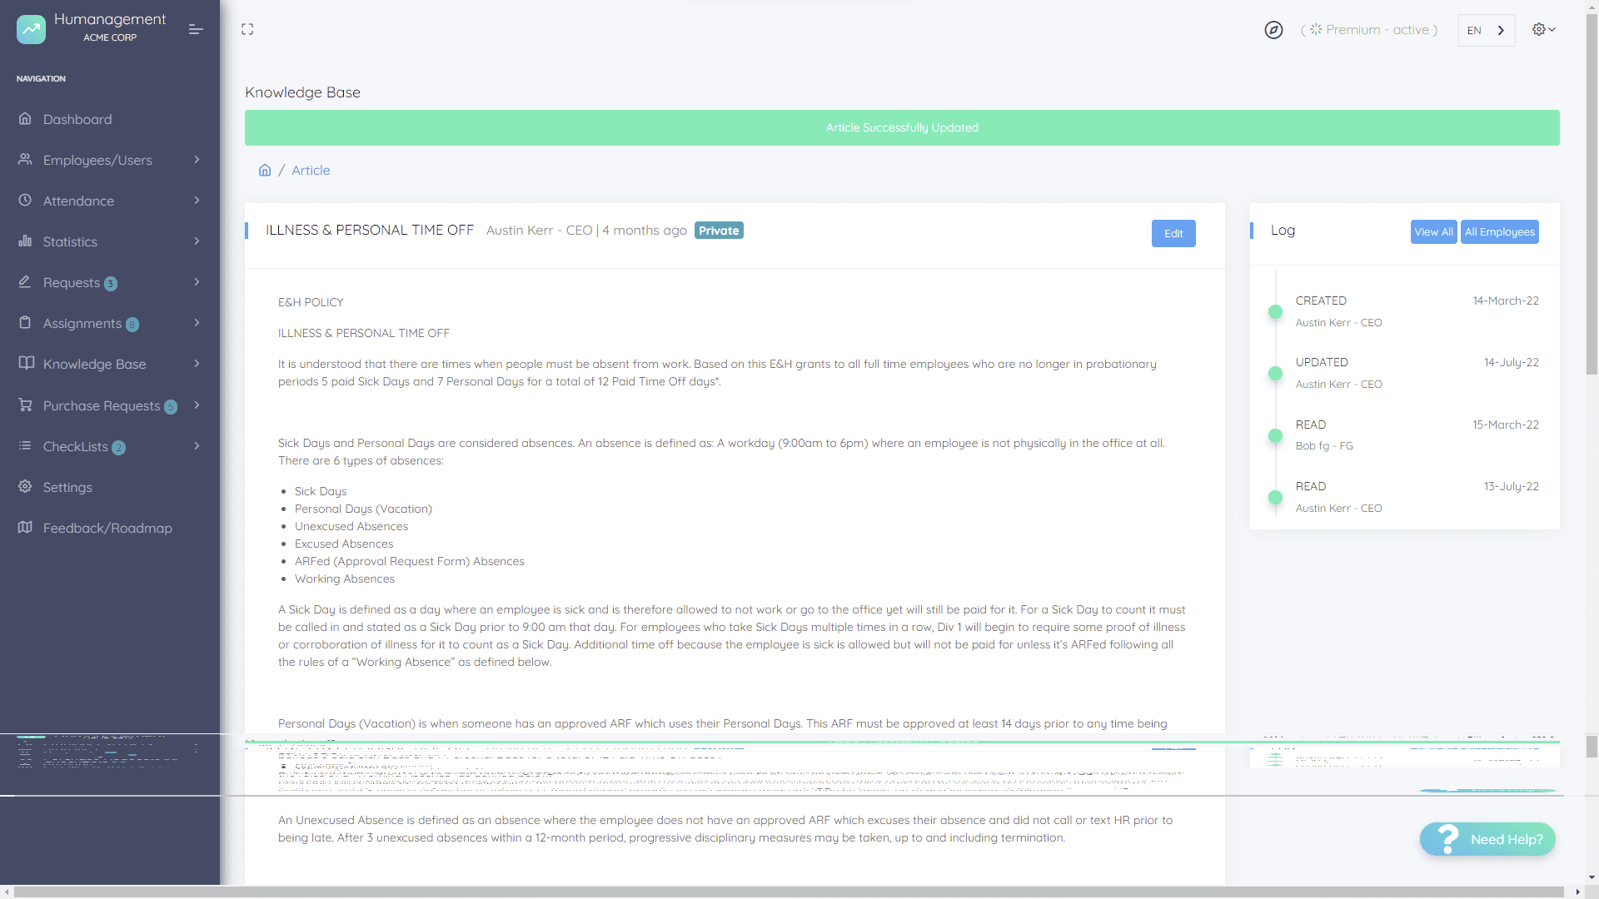
Task: Toggle fullscreen mode icon
Action: (x=247, y=29)
